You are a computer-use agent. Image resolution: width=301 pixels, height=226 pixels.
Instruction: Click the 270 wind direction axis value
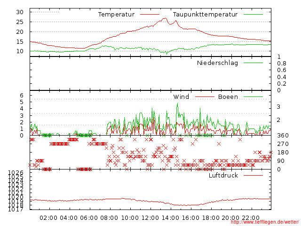(283, 144)
